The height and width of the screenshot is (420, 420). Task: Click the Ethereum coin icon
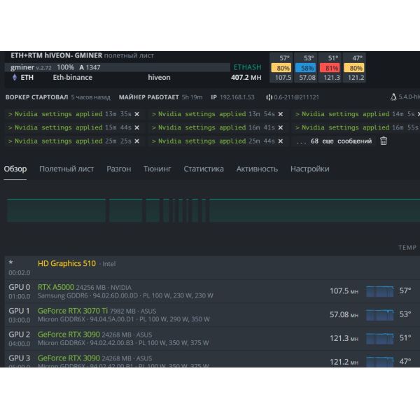pyautogui.click(x=14, y=78)
